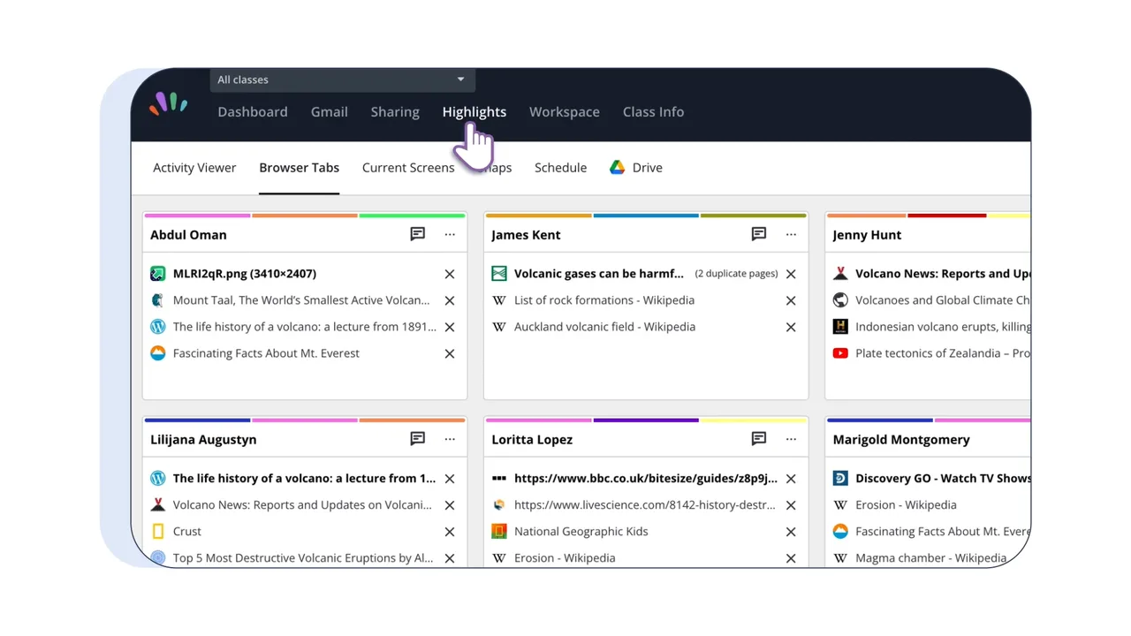Expand options menu for Loritta Lopez
The image size is (1131, 636).
tap(791, 439)
